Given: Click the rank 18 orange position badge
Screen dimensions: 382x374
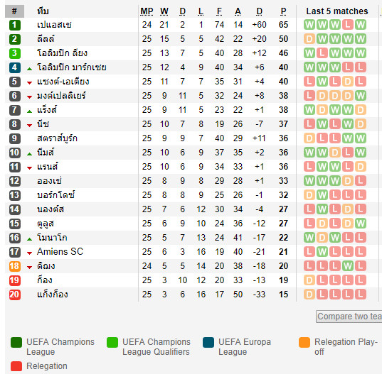Looking at the screenshot, I should 15,266.
